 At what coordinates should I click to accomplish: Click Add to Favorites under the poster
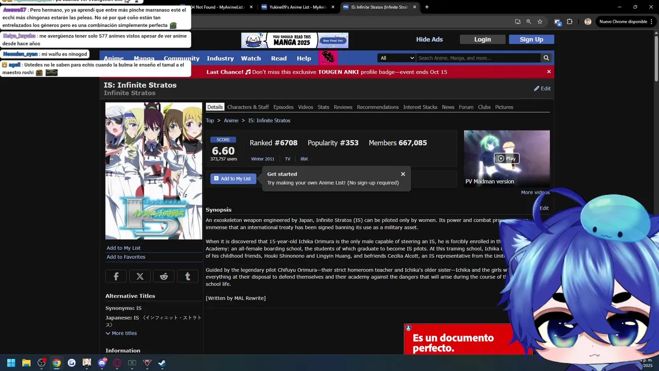coord(126,257)
